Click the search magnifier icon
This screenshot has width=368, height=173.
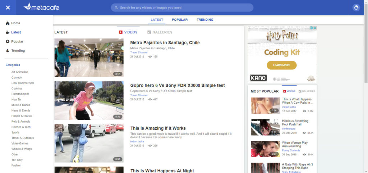click(116, 8)
